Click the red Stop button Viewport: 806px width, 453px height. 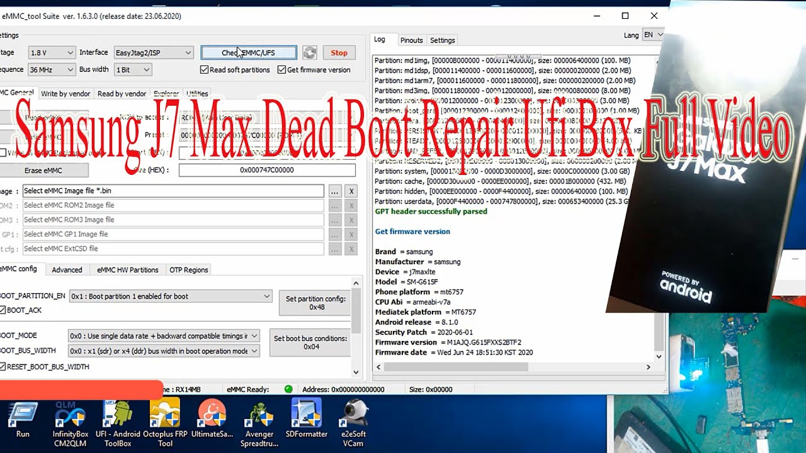click(339, 53)
